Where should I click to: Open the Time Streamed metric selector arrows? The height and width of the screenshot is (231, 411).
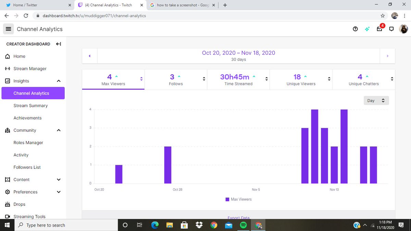point(266,79)
